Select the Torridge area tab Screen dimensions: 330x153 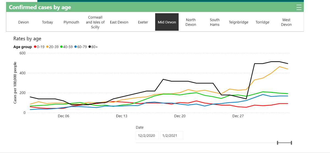262,22
